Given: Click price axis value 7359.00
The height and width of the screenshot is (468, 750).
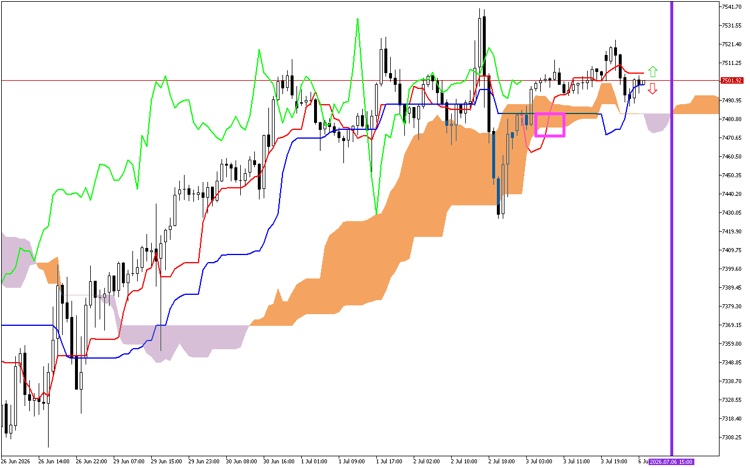Looking at the screenshot, I should coord(732,344).
